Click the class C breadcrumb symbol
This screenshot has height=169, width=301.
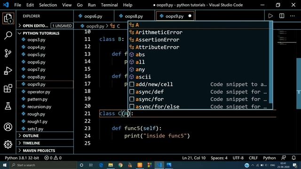115,26
